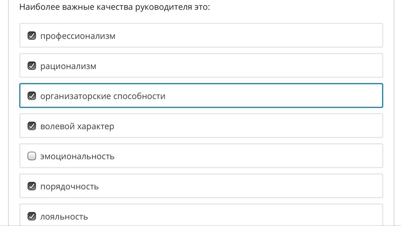
Task: Click empty area of порядочность option row
Action: click(240, 186)
